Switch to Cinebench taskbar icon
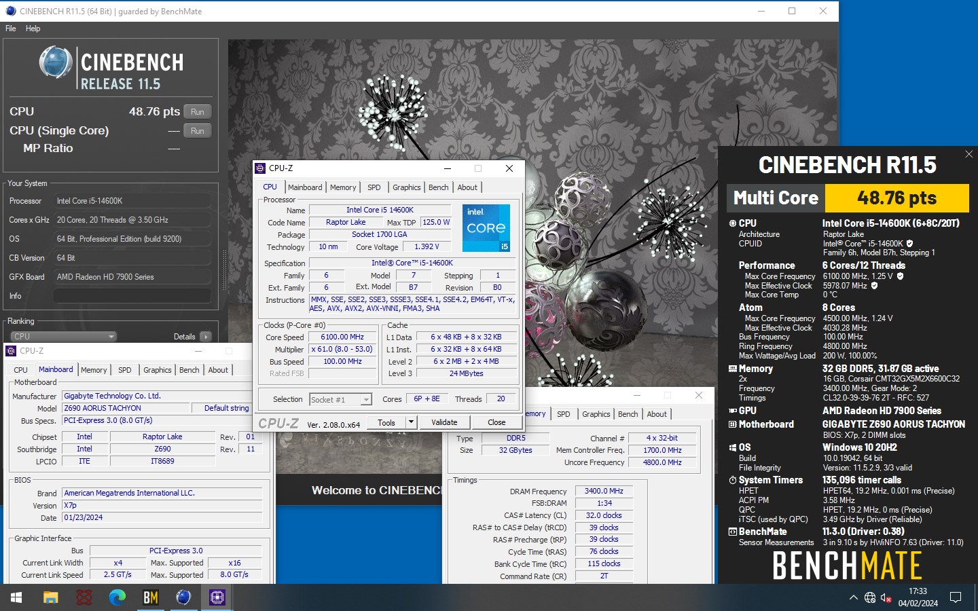Screen dimensions: 978x611 183,597
